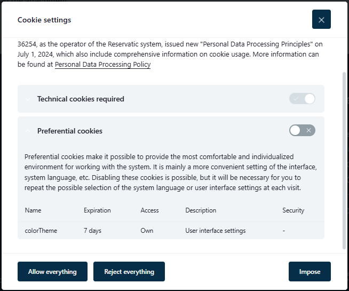Click the Access column header
The image size is (349, 291).
tap(149, 210)
